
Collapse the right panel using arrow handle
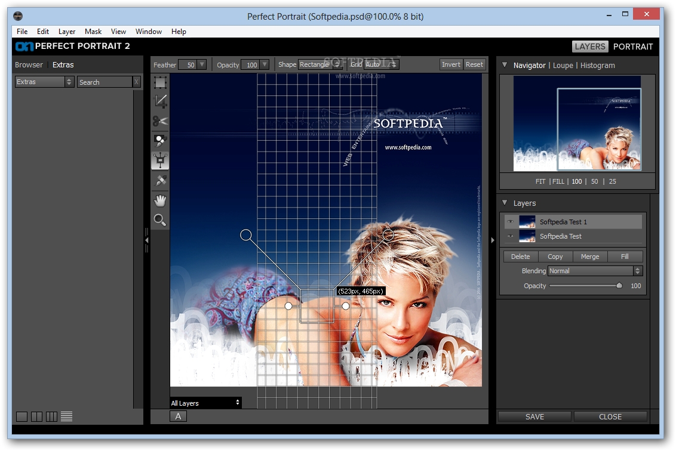pos(492,240)
